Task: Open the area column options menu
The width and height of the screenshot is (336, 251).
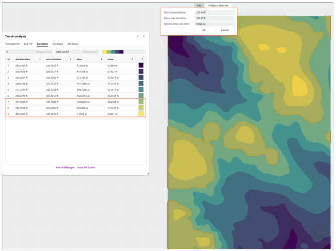Action: coord(102,59)
